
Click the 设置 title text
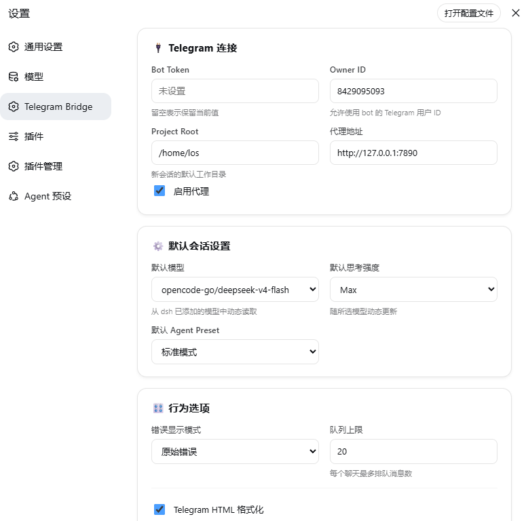point(19,14)
